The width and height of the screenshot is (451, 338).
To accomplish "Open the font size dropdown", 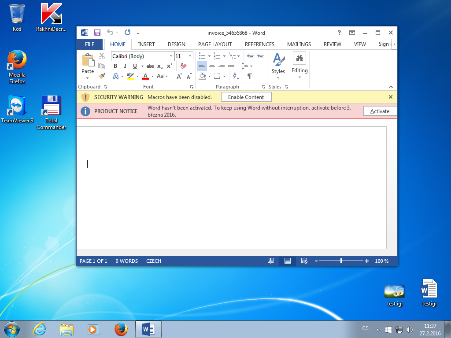I will tap(190, 56).
